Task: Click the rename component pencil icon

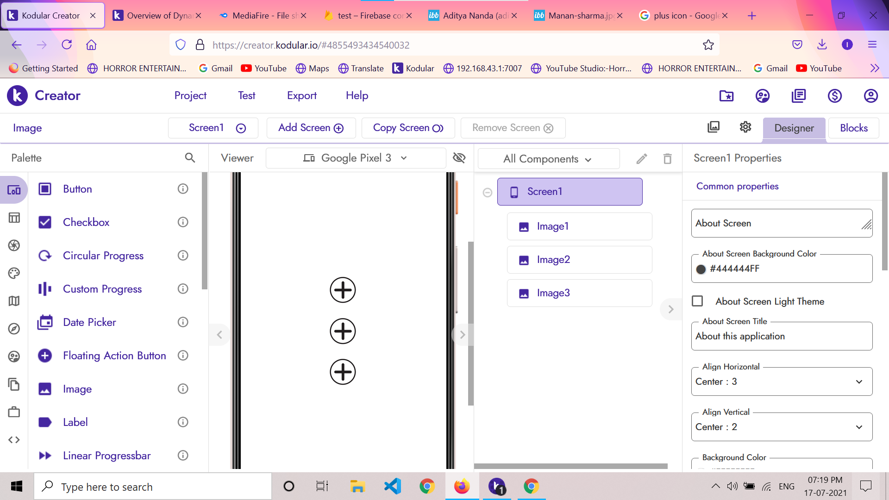Action: tap(641, 159)
